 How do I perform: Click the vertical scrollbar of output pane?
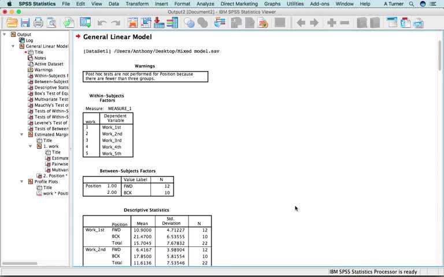point(439,55)
